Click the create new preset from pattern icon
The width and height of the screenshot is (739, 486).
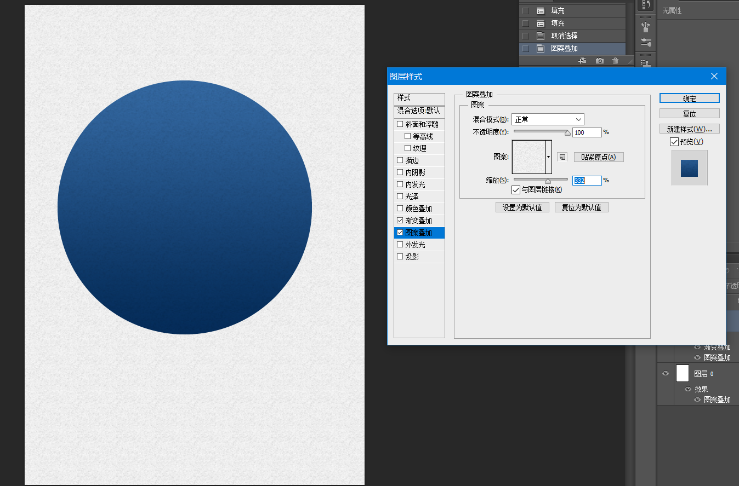click(x=562, y=157)
